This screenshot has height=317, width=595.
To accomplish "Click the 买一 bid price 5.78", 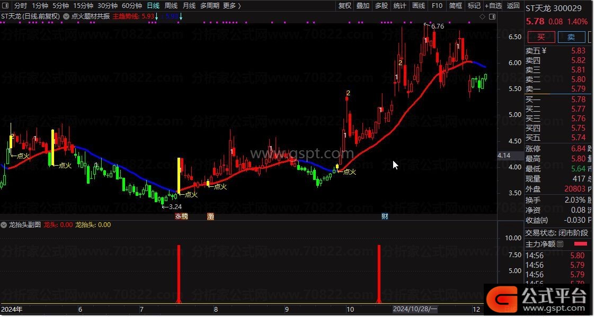I will (x=578, y=99).
